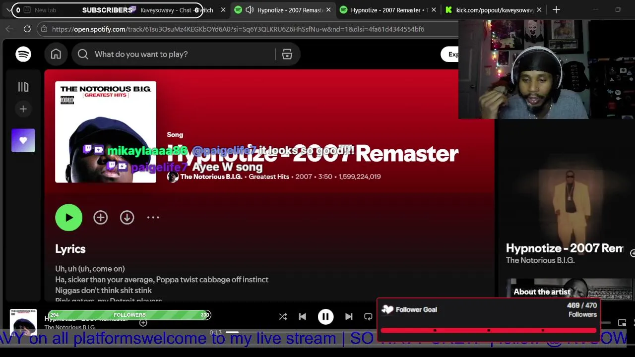Viewport: 635px width, 357px height.
Task: Go back with the browser back arrow
Action: coord(9,29)
